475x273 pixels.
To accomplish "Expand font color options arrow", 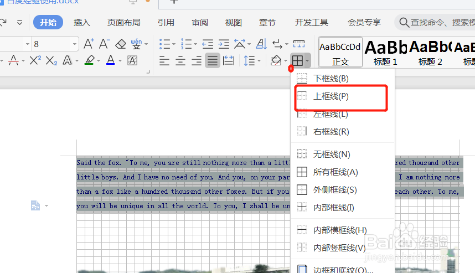I will coord(120,60).
